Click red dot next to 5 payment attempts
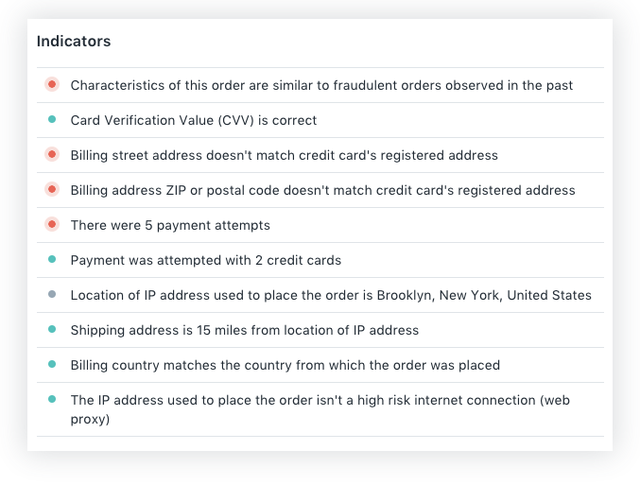Screen dimensions: 640x485 (52, 224)
